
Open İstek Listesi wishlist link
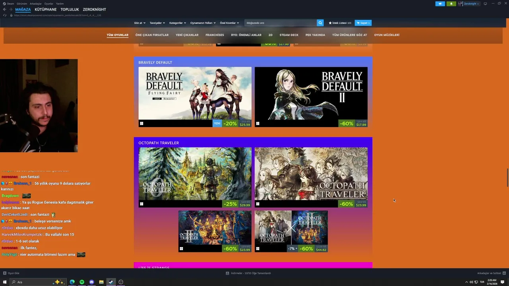point(340,23)
